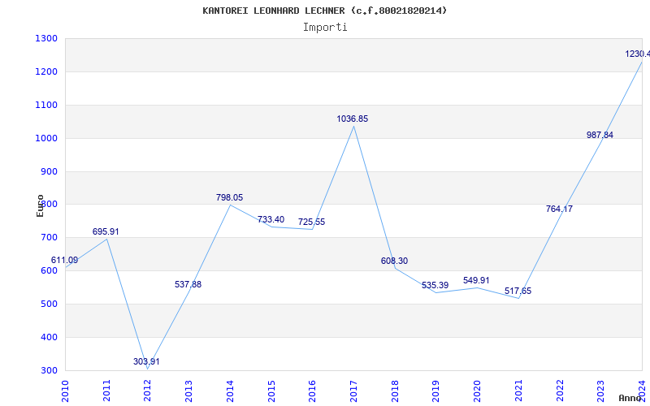Click the 1300 y-axis tick label

pos(46,38)
